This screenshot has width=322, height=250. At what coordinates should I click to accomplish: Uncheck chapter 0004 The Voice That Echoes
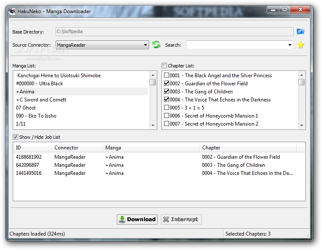click(x=167, y=100)
